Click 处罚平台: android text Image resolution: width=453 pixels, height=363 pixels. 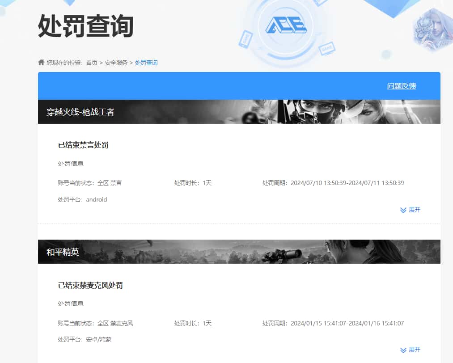click(x=82, y=199)
